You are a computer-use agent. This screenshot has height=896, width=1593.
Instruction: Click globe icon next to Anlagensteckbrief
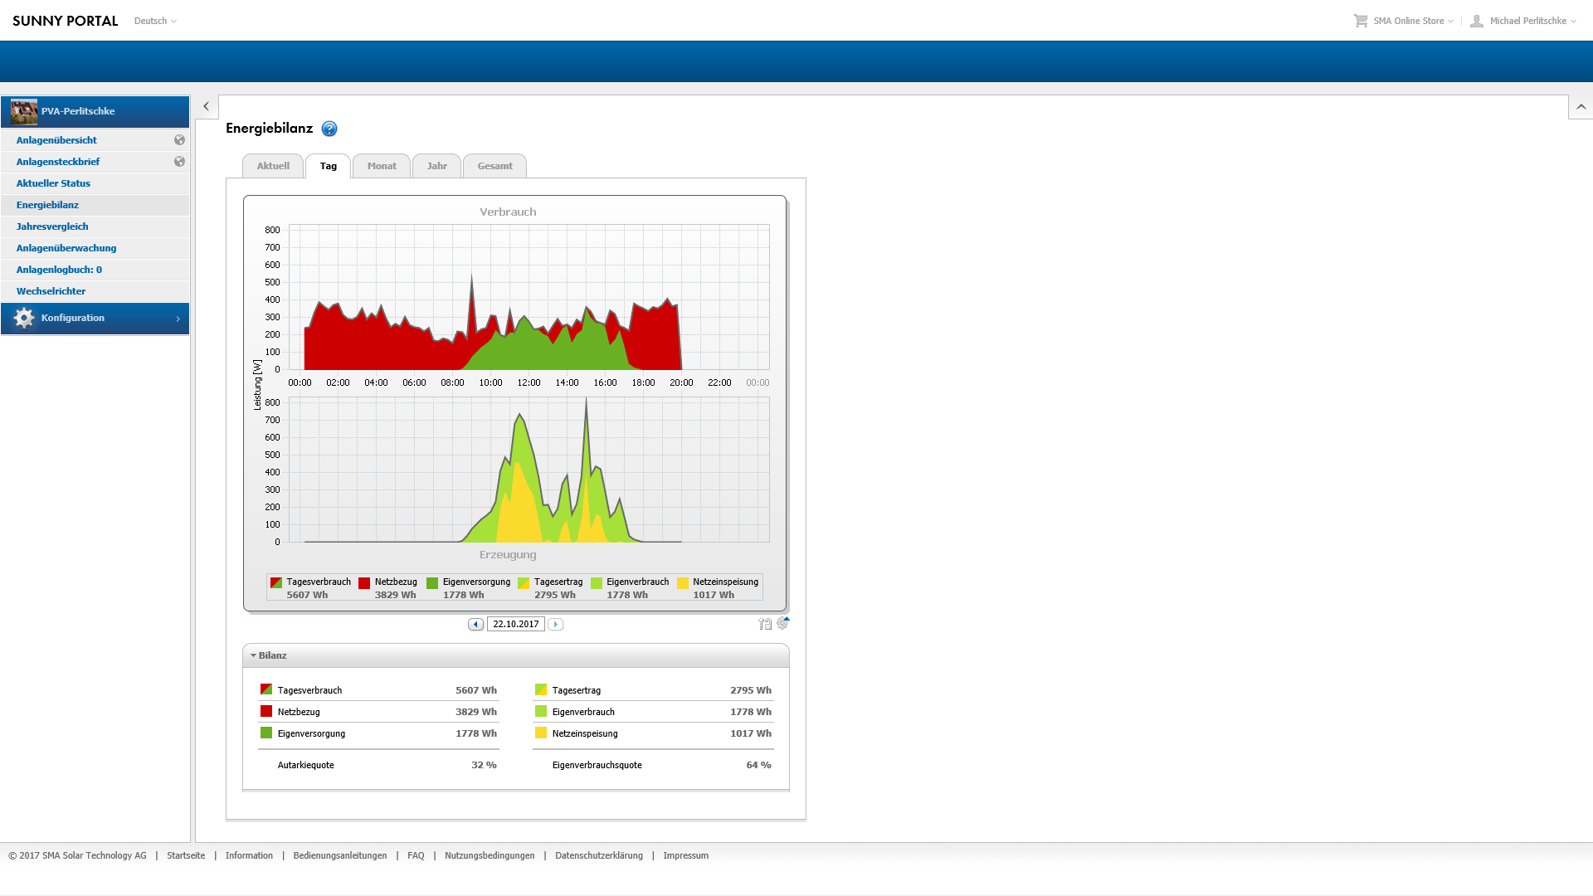[x=179, y=162]
